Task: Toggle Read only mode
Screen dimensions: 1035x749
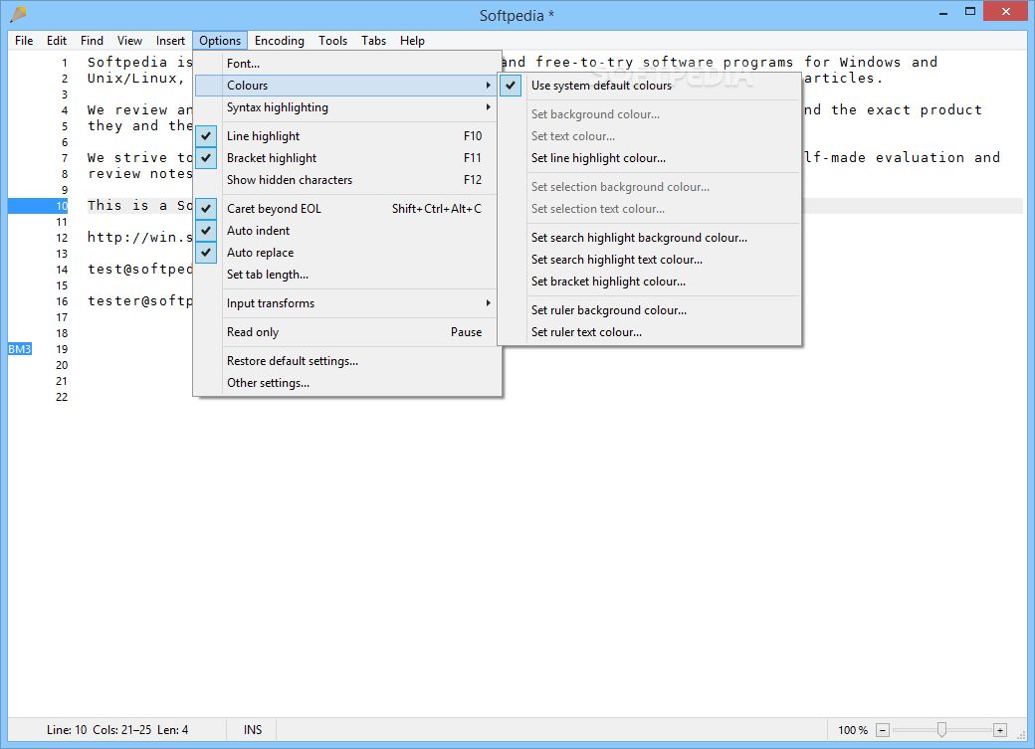Action: [x=348, y=332]
